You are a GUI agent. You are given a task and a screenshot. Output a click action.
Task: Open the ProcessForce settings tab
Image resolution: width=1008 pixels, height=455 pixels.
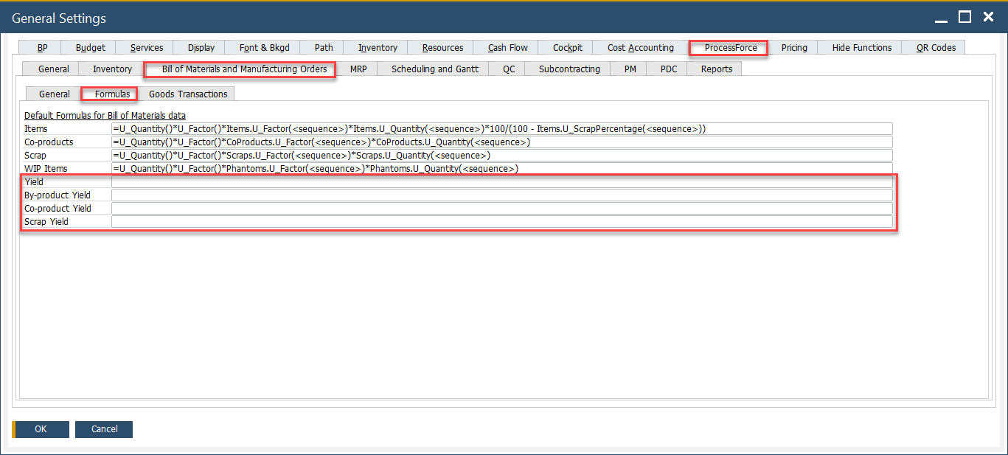[x=730, y=48]
